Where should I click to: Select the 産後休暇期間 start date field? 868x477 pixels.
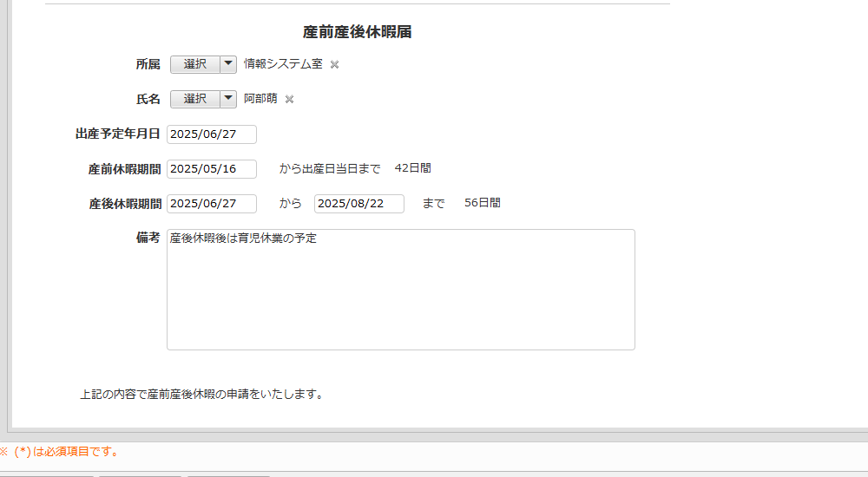click(x=212, y=203)
